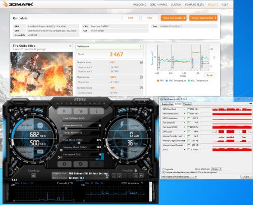253x205 pixels.
Task: Click the memory chip icon in left gauge
Action: (x=40, y=152)
